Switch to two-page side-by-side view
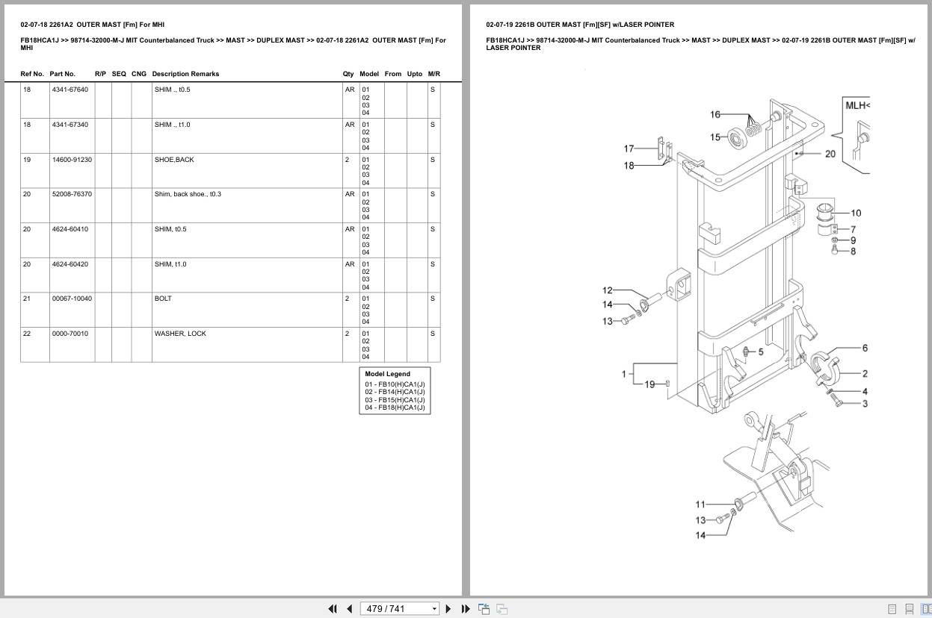Image resolution: width=932 pixels, height=618 pixels. coord(926,609)
